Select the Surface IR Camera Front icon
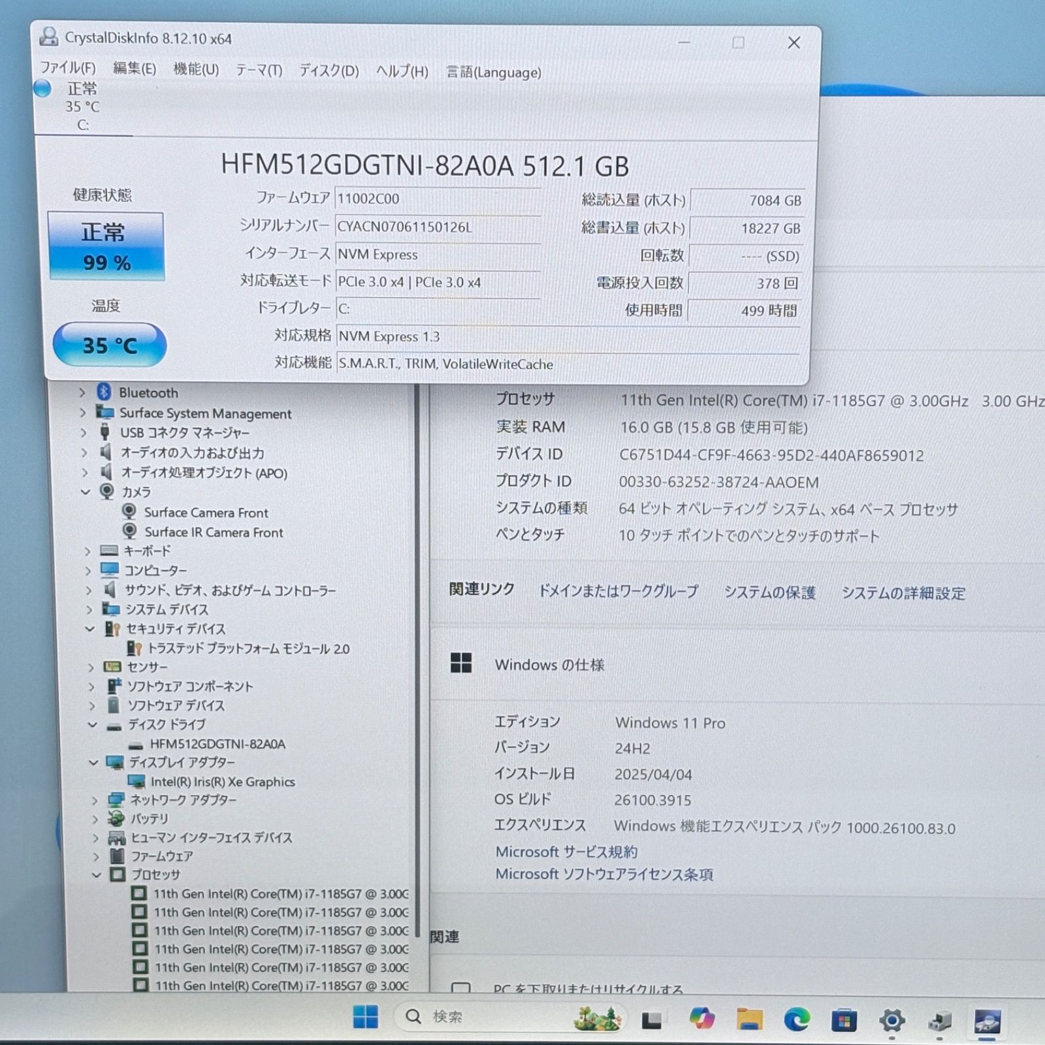The height and width of the screenshot is (1045, 1045). tap(130, 532)
